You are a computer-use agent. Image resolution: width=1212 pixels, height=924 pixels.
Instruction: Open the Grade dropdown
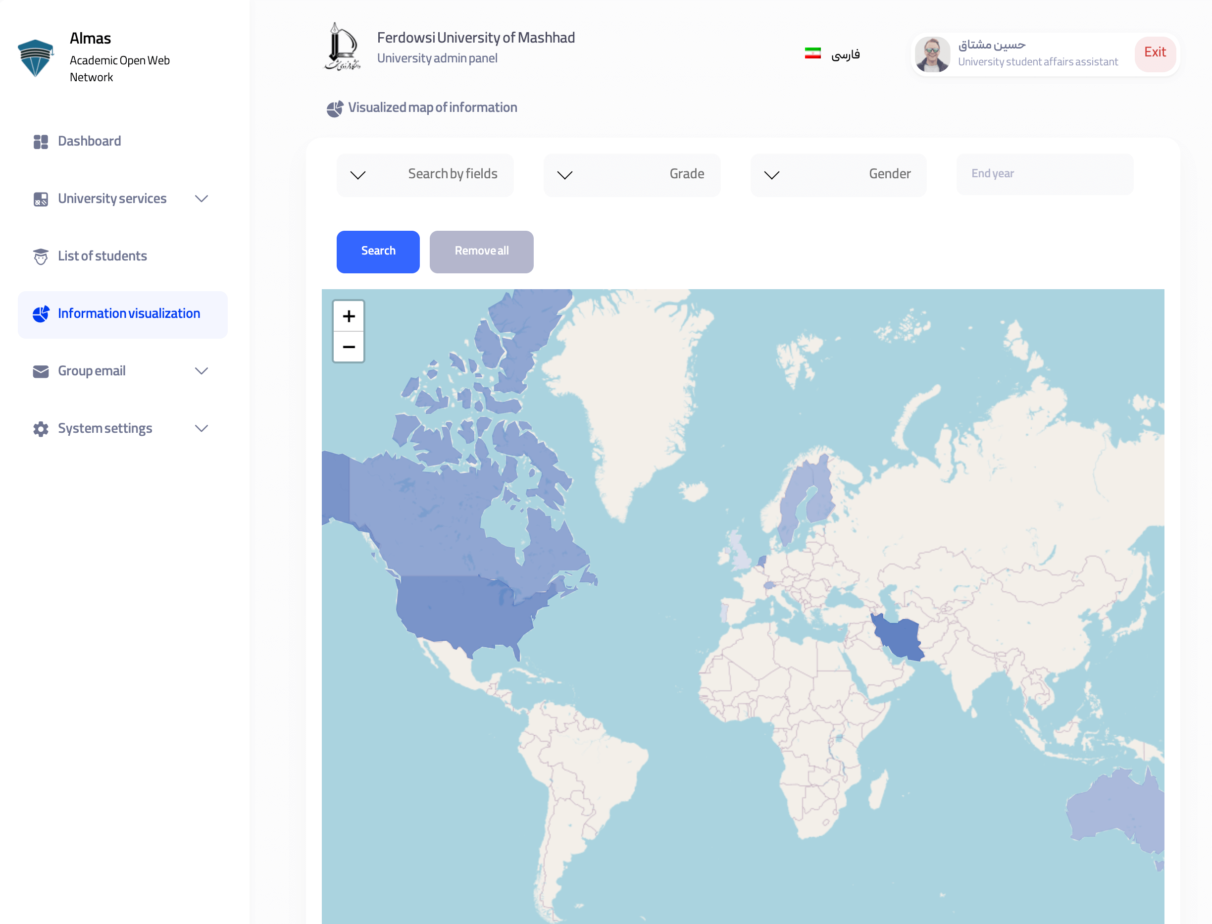[632, 175]
